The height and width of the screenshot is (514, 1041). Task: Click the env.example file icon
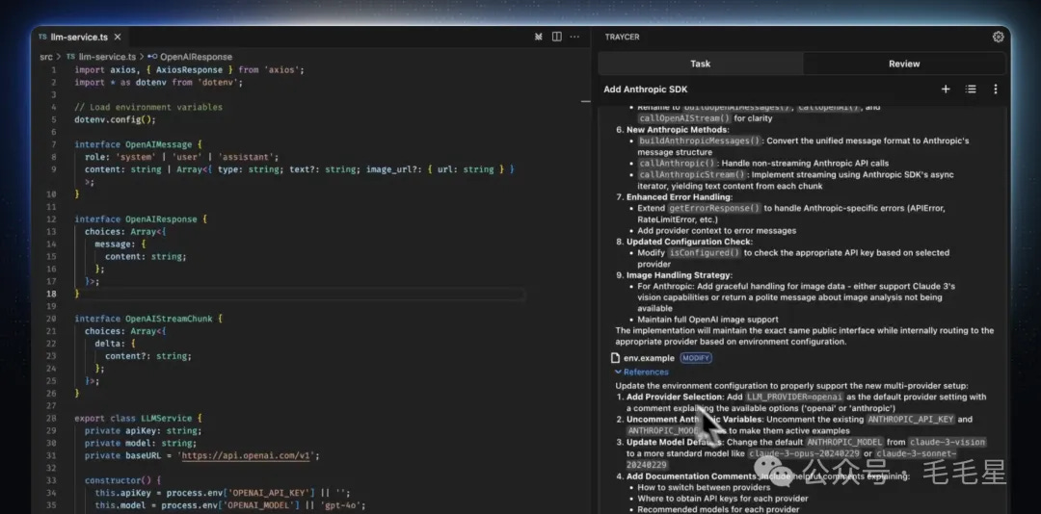click(615, 358)
